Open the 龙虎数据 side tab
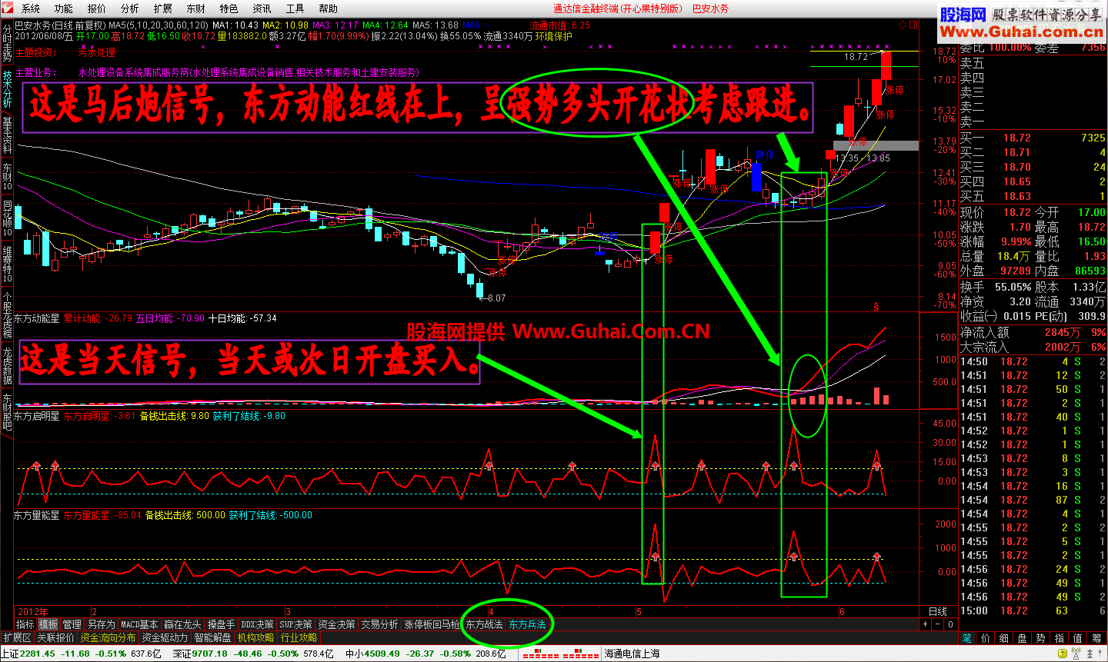Viewport: 1108px width, 662px height. point(7,366)
